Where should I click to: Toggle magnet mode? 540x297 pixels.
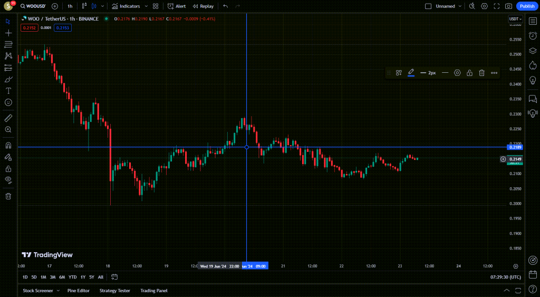tap(8, 145)
